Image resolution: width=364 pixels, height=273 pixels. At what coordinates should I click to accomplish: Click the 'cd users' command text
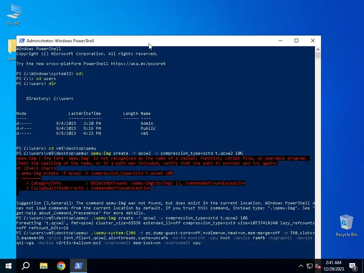tap(46, 79)
